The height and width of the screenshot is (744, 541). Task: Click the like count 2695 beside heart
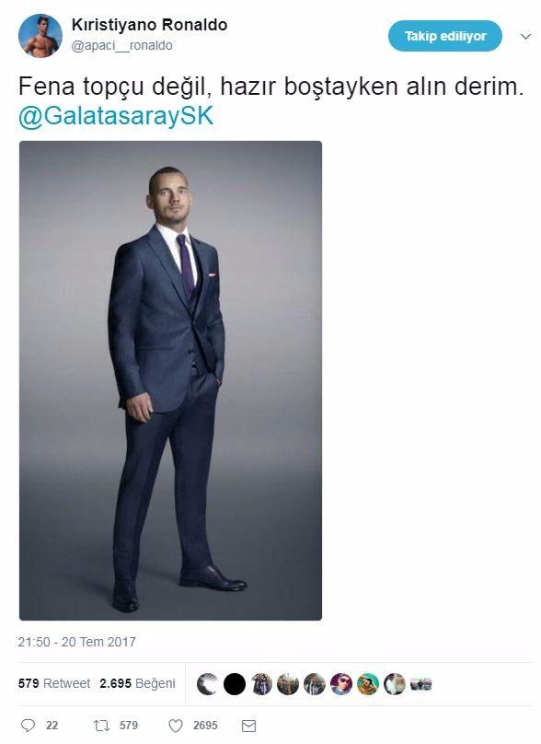point(205,726)
